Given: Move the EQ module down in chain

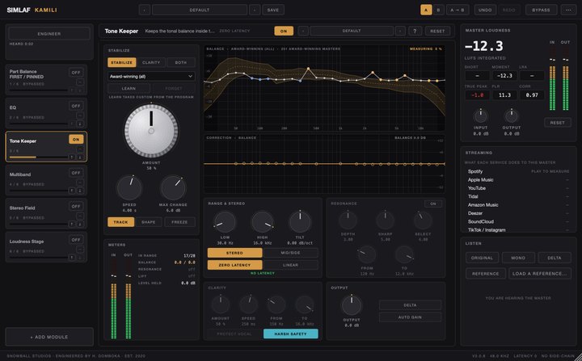Looking at the screenshot, I should (x=80, y=124).
